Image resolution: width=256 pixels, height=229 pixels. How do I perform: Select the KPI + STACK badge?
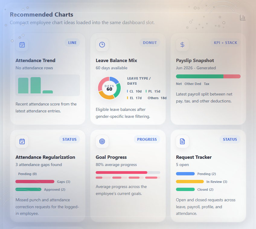pos(226,43)
